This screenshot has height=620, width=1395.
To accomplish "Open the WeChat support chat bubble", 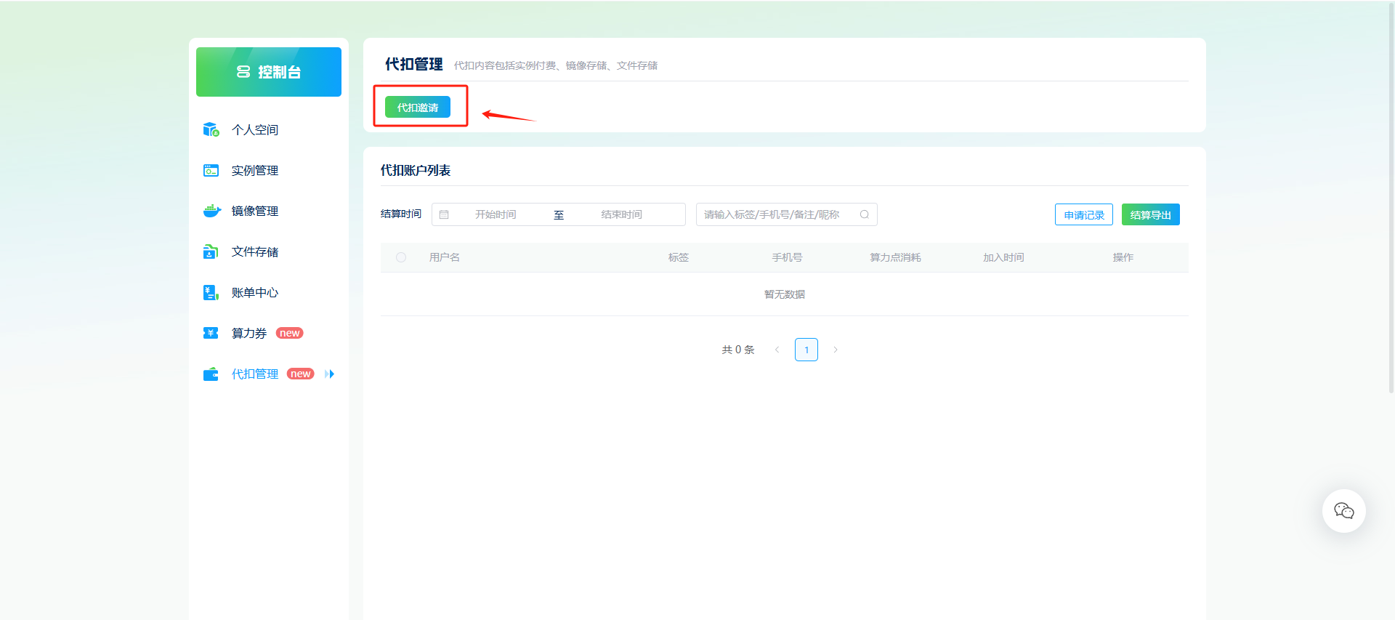I will 1343,511.
